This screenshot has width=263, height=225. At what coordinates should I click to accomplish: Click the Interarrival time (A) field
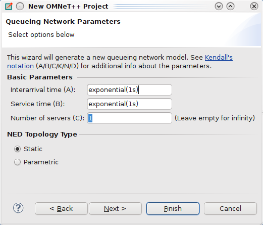129,90
